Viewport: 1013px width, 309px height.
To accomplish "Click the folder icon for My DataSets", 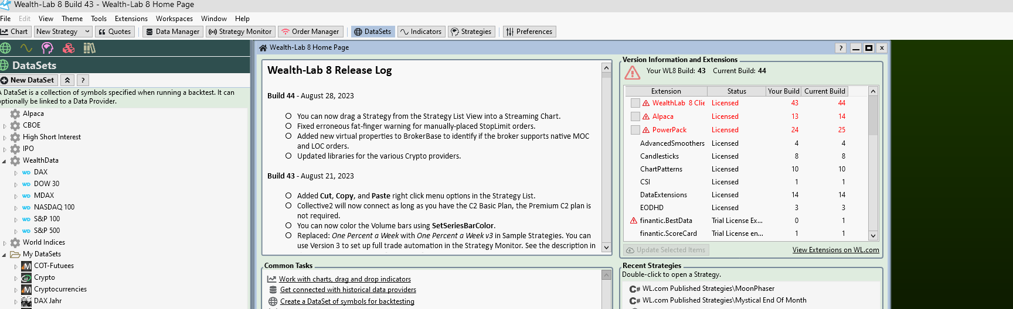I will [x=15, y=254].
